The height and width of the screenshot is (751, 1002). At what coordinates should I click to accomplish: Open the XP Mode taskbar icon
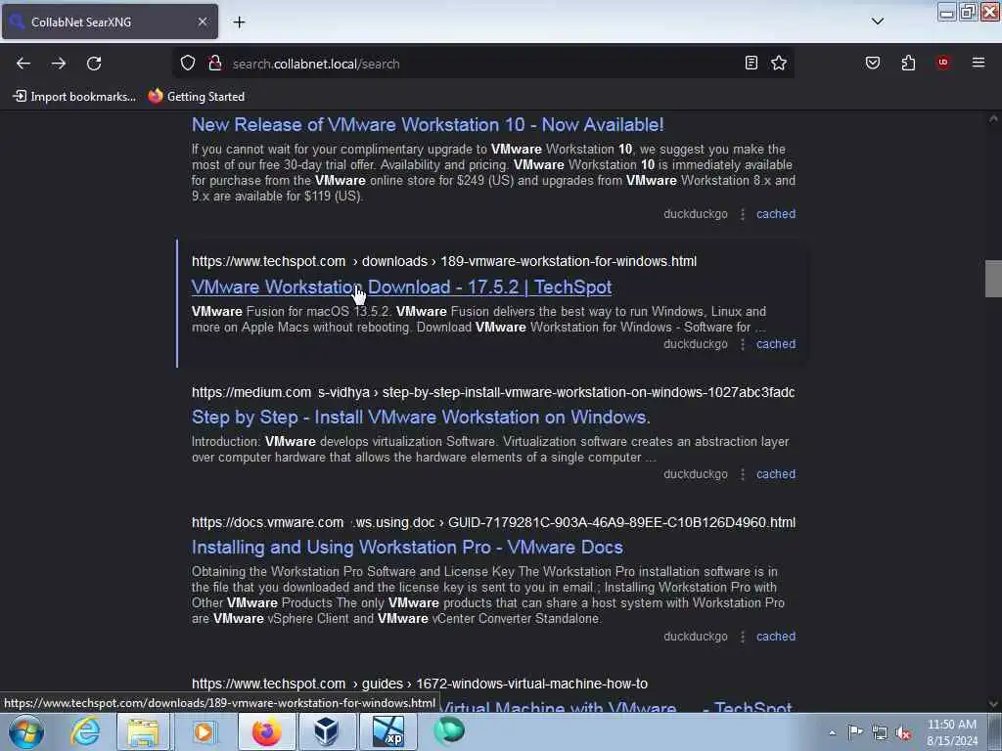pyautogui.click(x=387, y=731)
